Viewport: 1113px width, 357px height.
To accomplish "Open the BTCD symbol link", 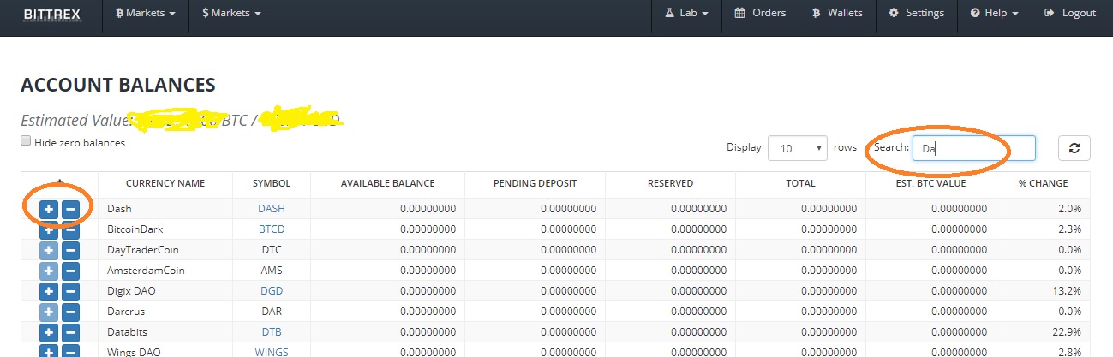I will pyautogui.click(x=272, y=229).
